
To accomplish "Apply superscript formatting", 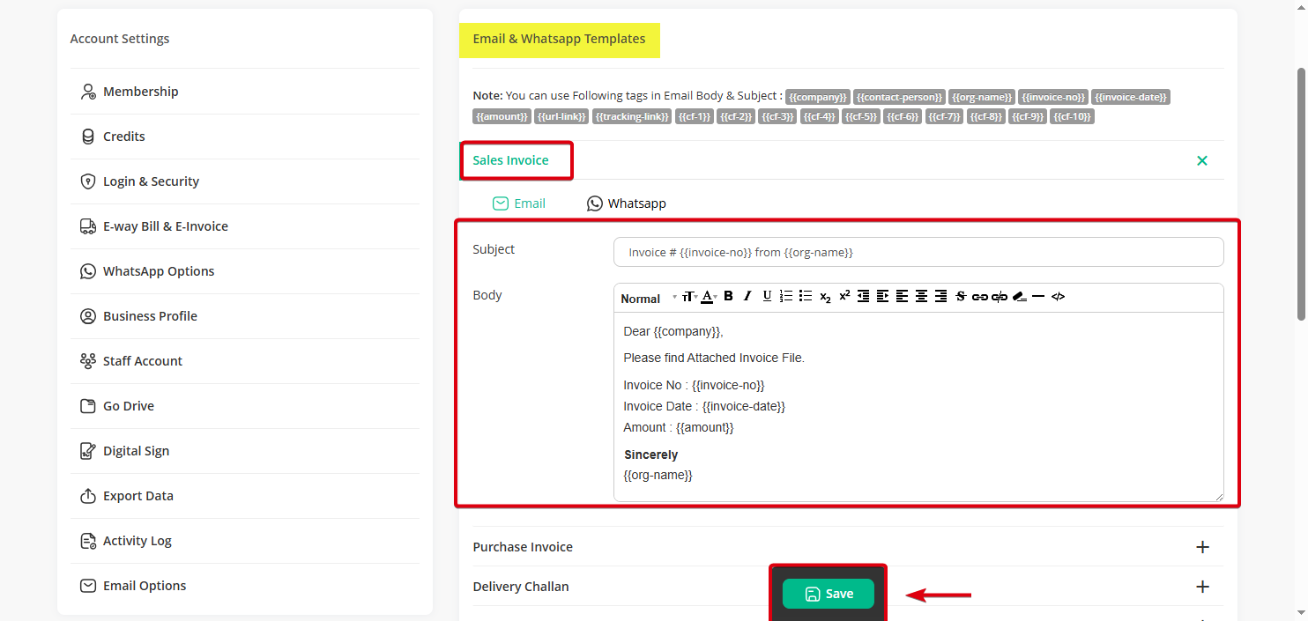I will 844,296.
